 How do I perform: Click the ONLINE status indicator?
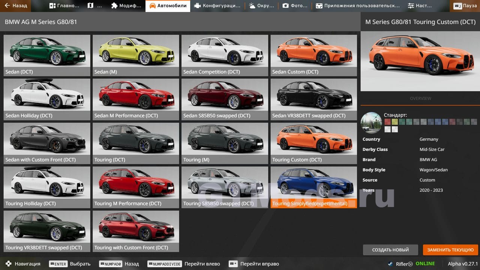pyautogui.click(x=425, y=264)
